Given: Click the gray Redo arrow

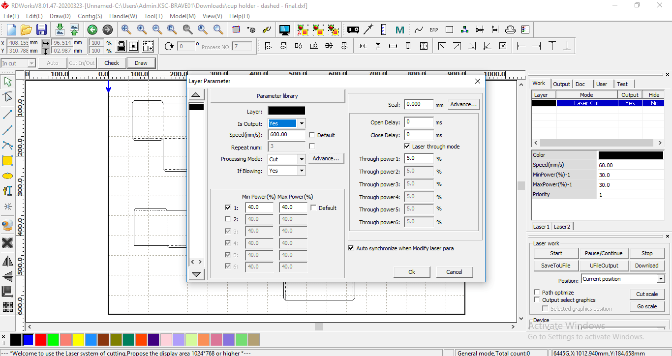Looking at the screenshot, I should click(107, 30).
